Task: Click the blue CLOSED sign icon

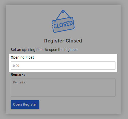Action: tap(63, 21)
